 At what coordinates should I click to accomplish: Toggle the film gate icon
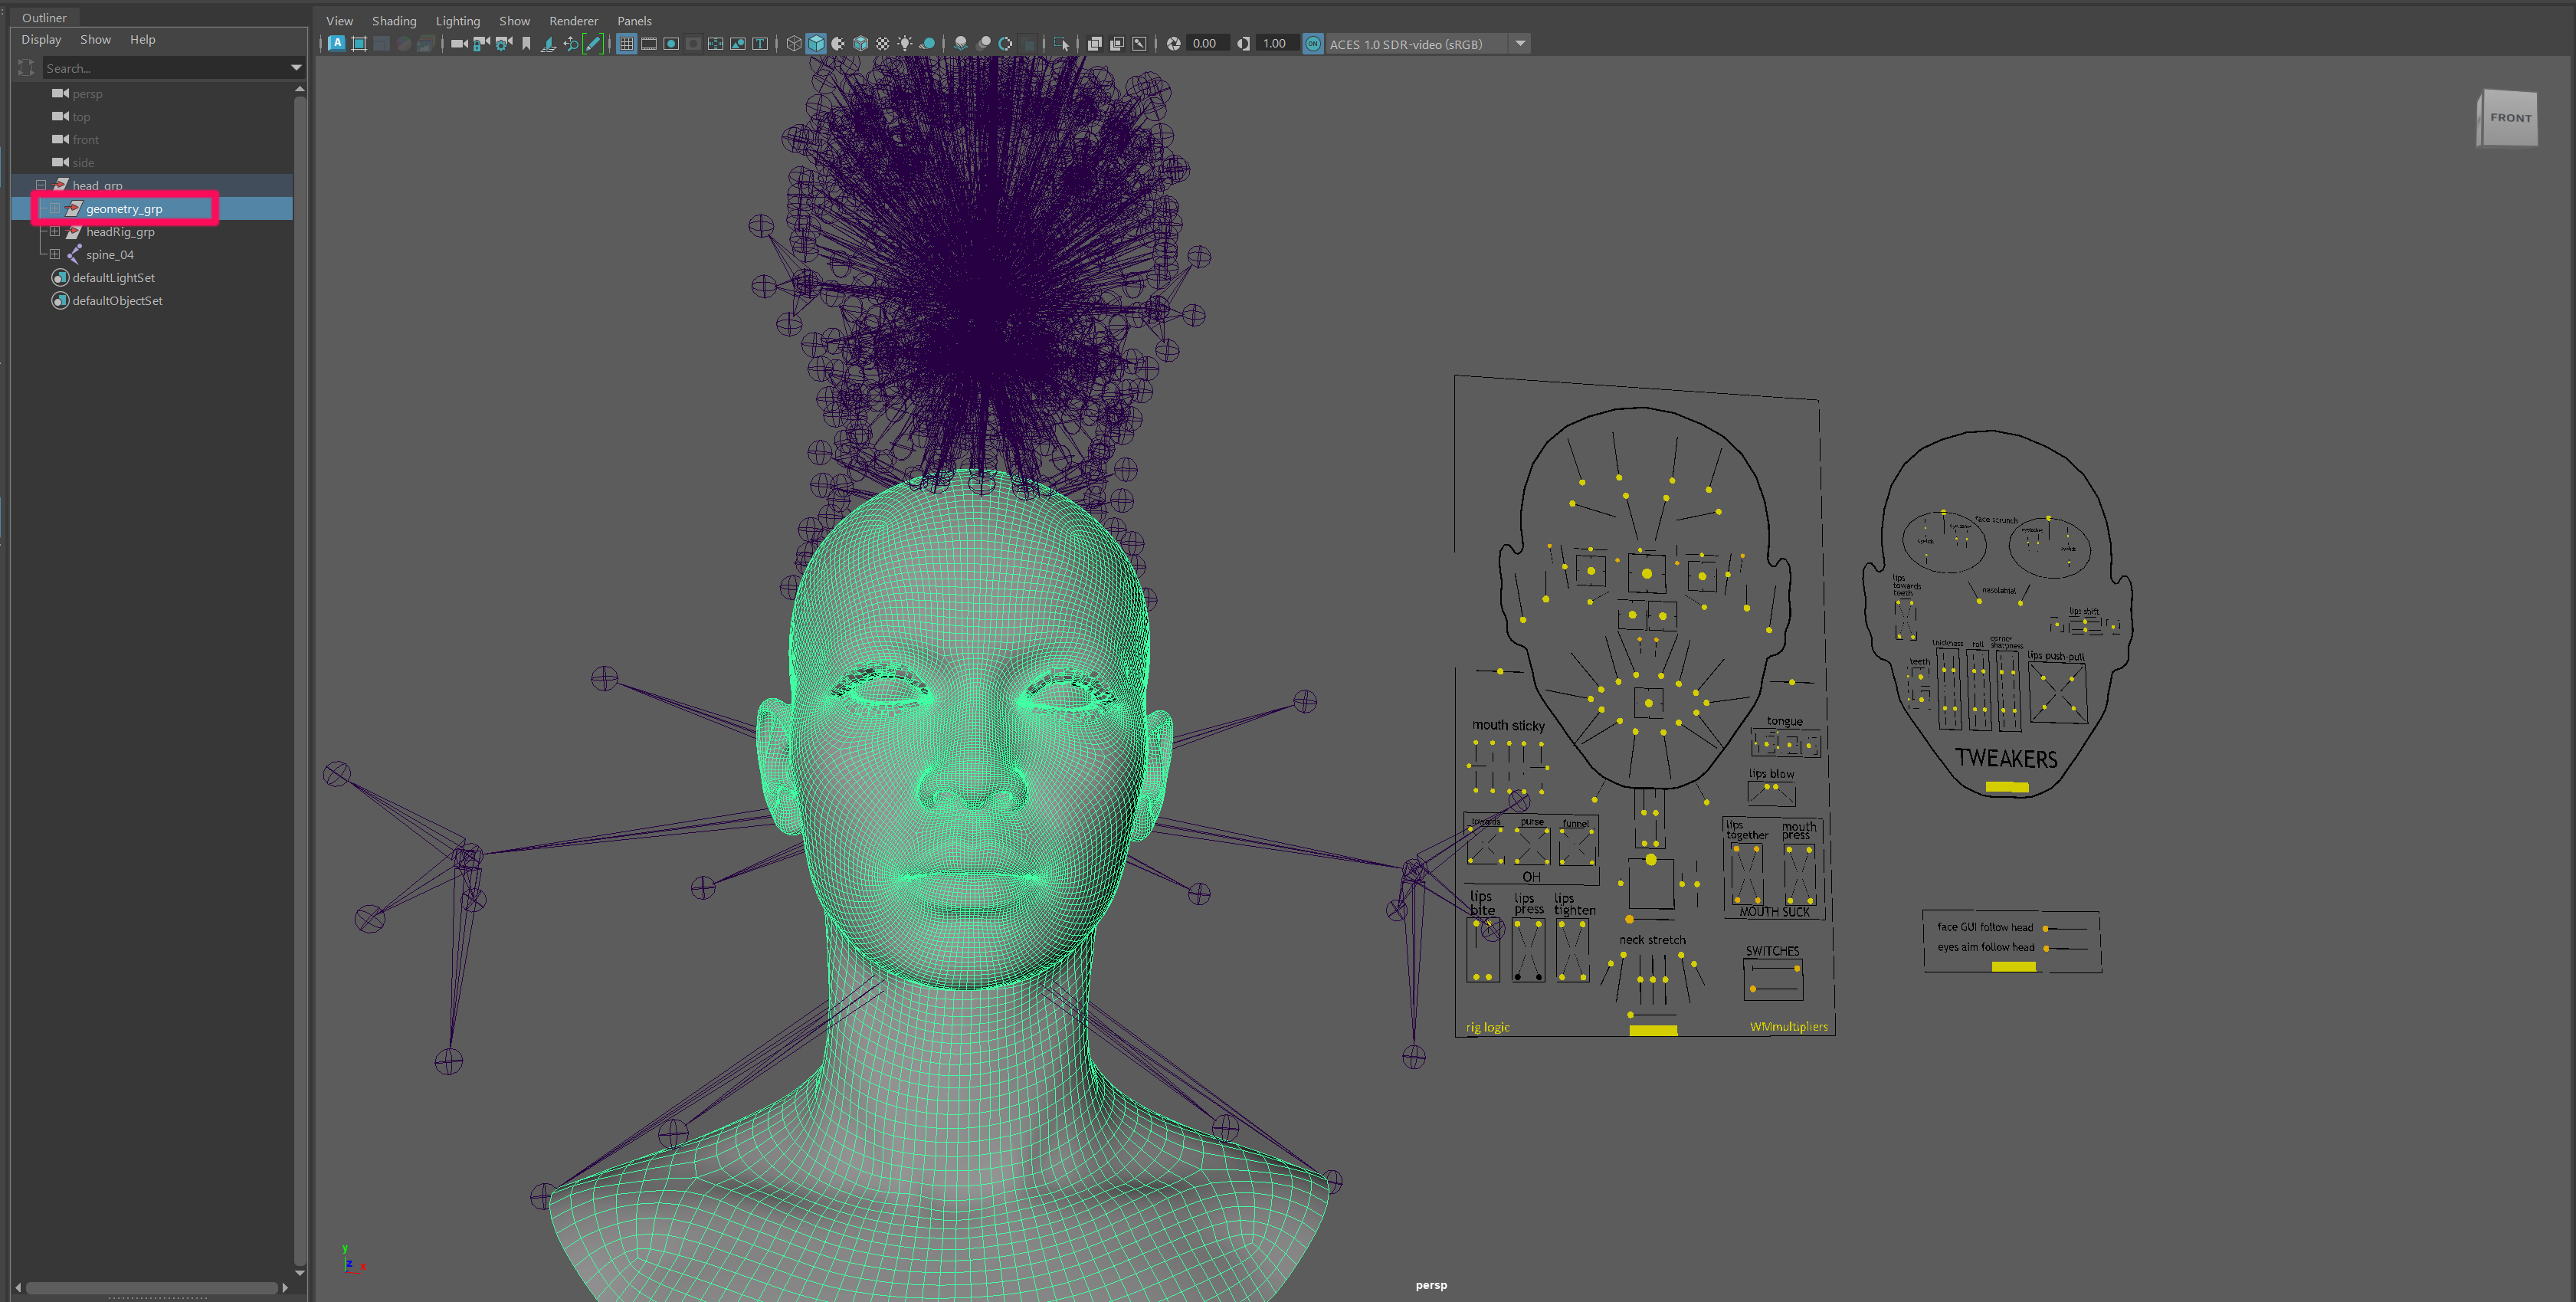(x=649, y=44)
